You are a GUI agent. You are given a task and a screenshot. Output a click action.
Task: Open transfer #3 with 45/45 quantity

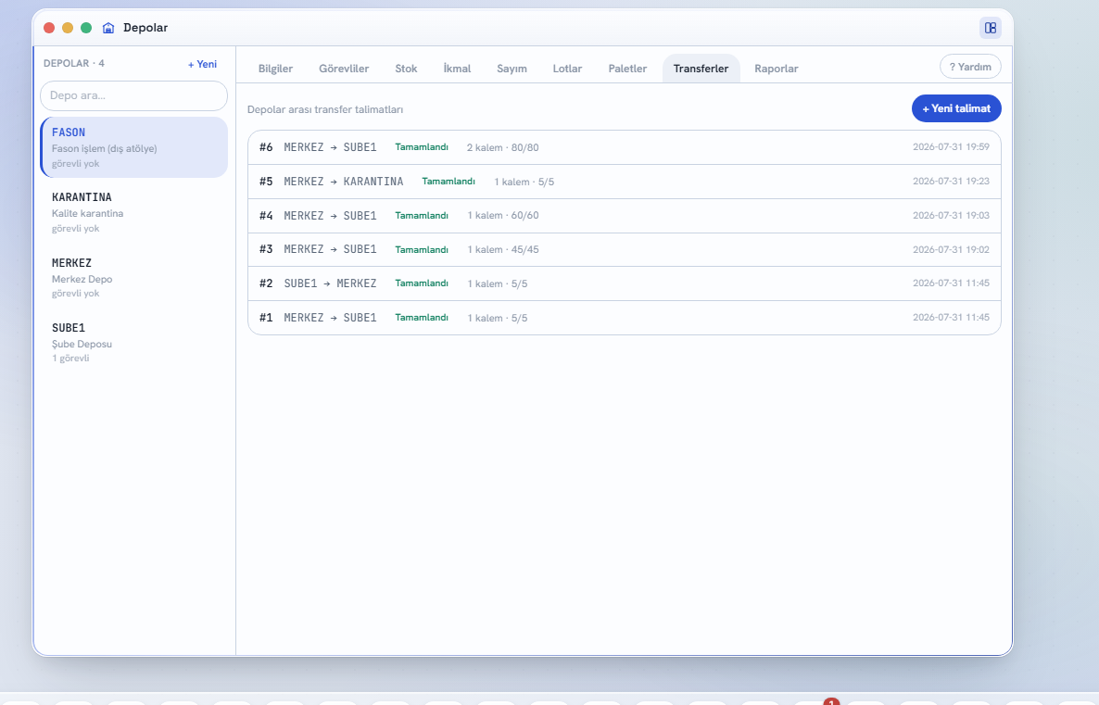coord(624,249)
